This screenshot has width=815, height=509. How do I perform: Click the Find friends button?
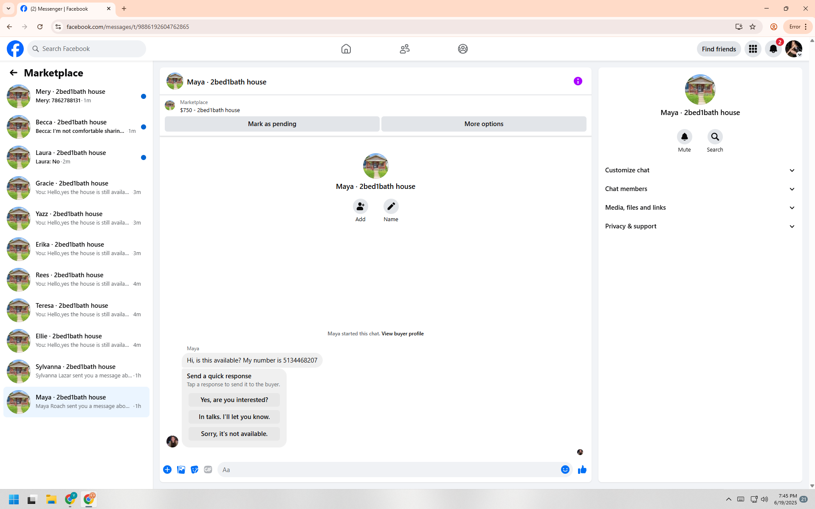point(719,49)
